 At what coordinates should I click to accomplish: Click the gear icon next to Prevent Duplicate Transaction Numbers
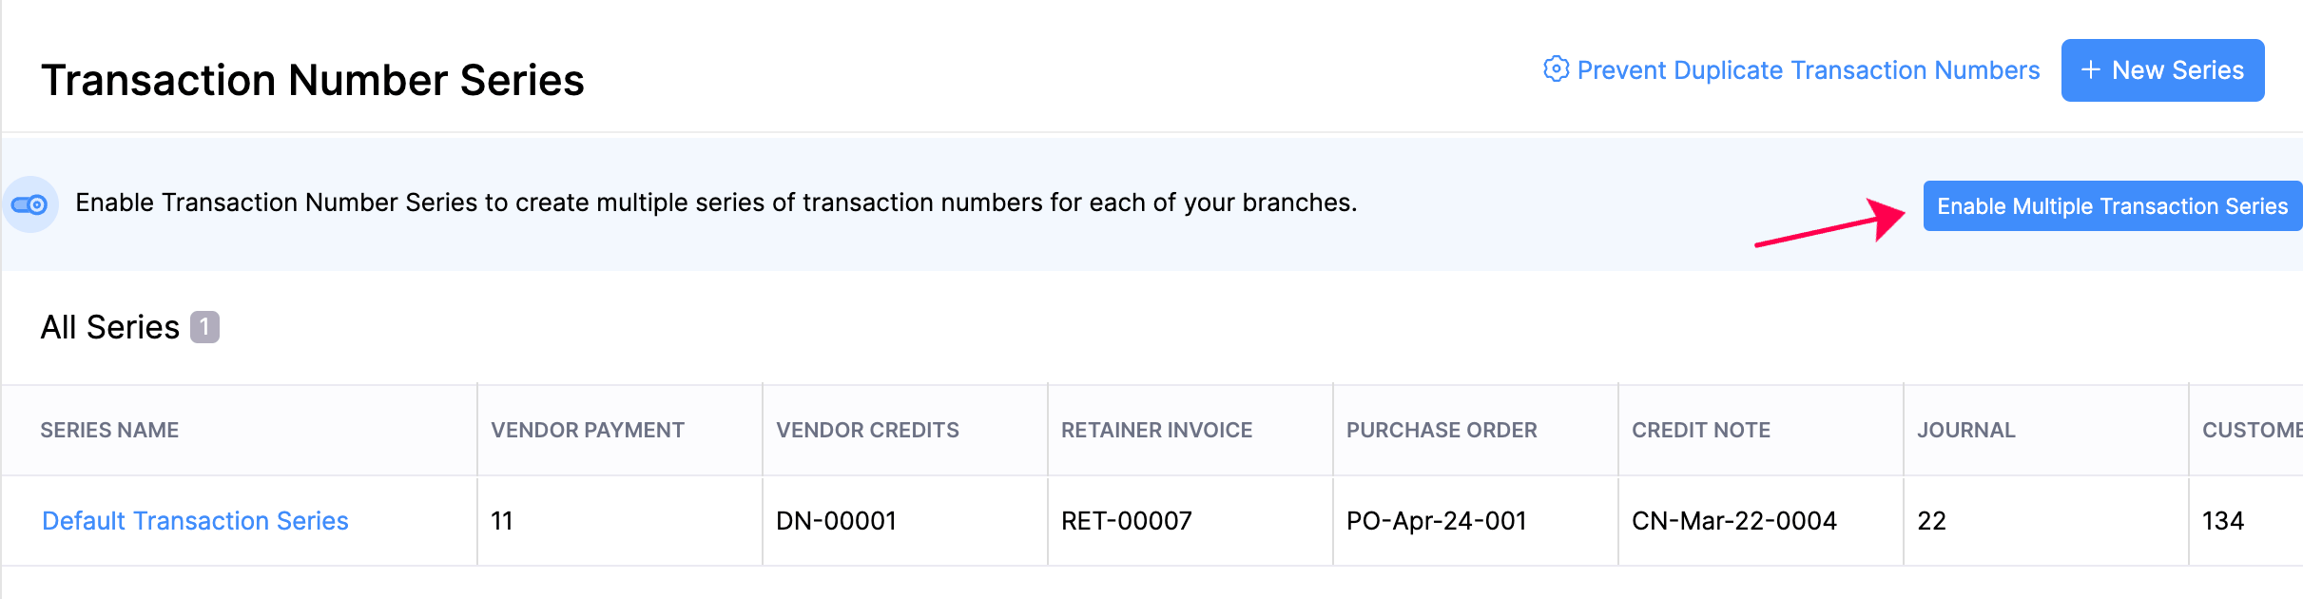[x=1557, y=69]
